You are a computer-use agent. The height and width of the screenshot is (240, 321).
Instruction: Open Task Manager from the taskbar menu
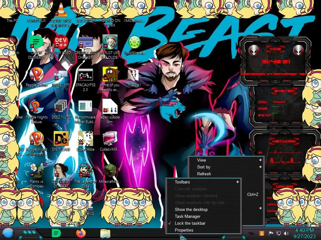tap(204, 216)
